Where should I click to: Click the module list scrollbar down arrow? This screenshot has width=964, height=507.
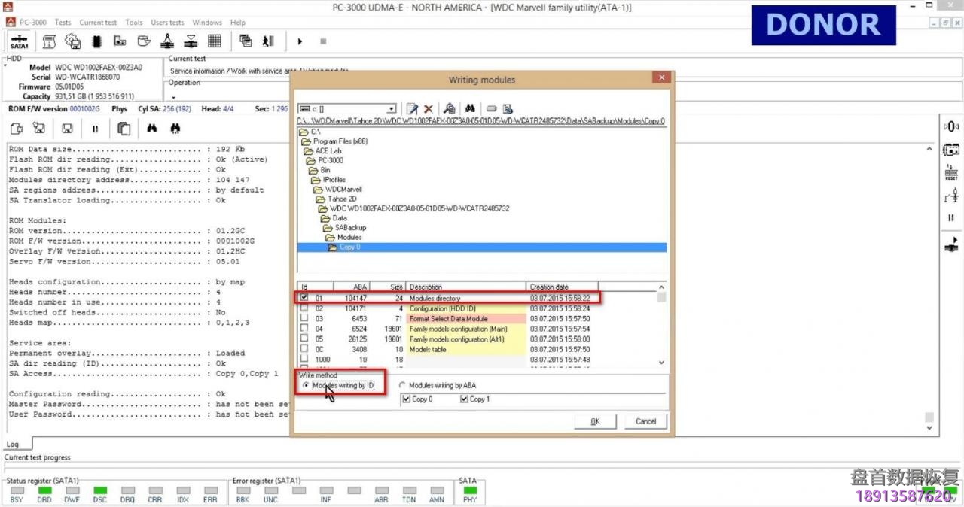(x=661, y=363)
